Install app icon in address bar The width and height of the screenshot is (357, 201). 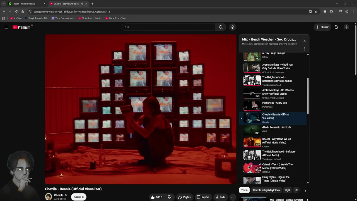[x=310, y=11]
